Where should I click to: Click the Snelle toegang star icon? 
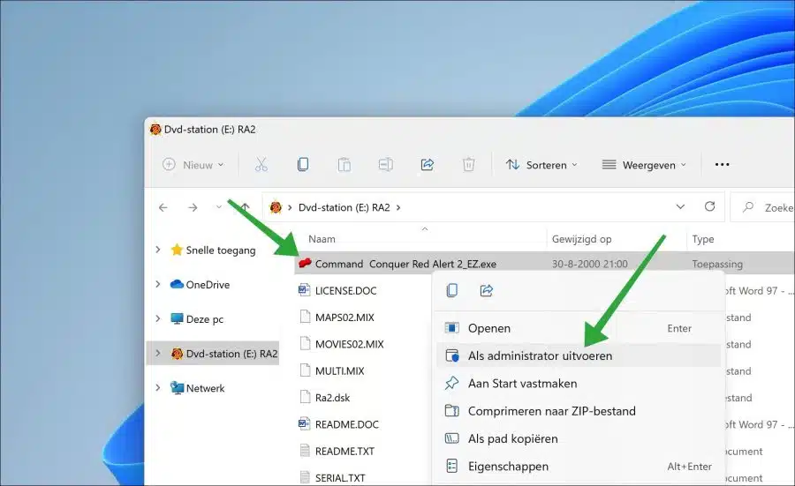[x=177, y=250]
